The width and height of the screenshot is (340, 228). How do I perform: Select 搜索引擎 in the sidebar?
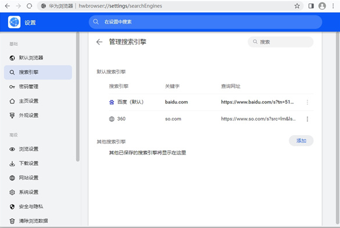pos(38,72)
